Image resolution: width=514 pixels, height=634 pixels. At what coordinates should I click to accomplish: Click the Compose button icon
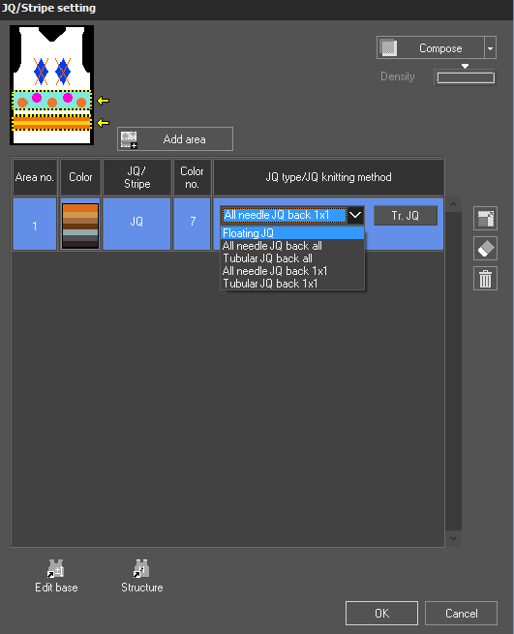(x=388, y=48)
